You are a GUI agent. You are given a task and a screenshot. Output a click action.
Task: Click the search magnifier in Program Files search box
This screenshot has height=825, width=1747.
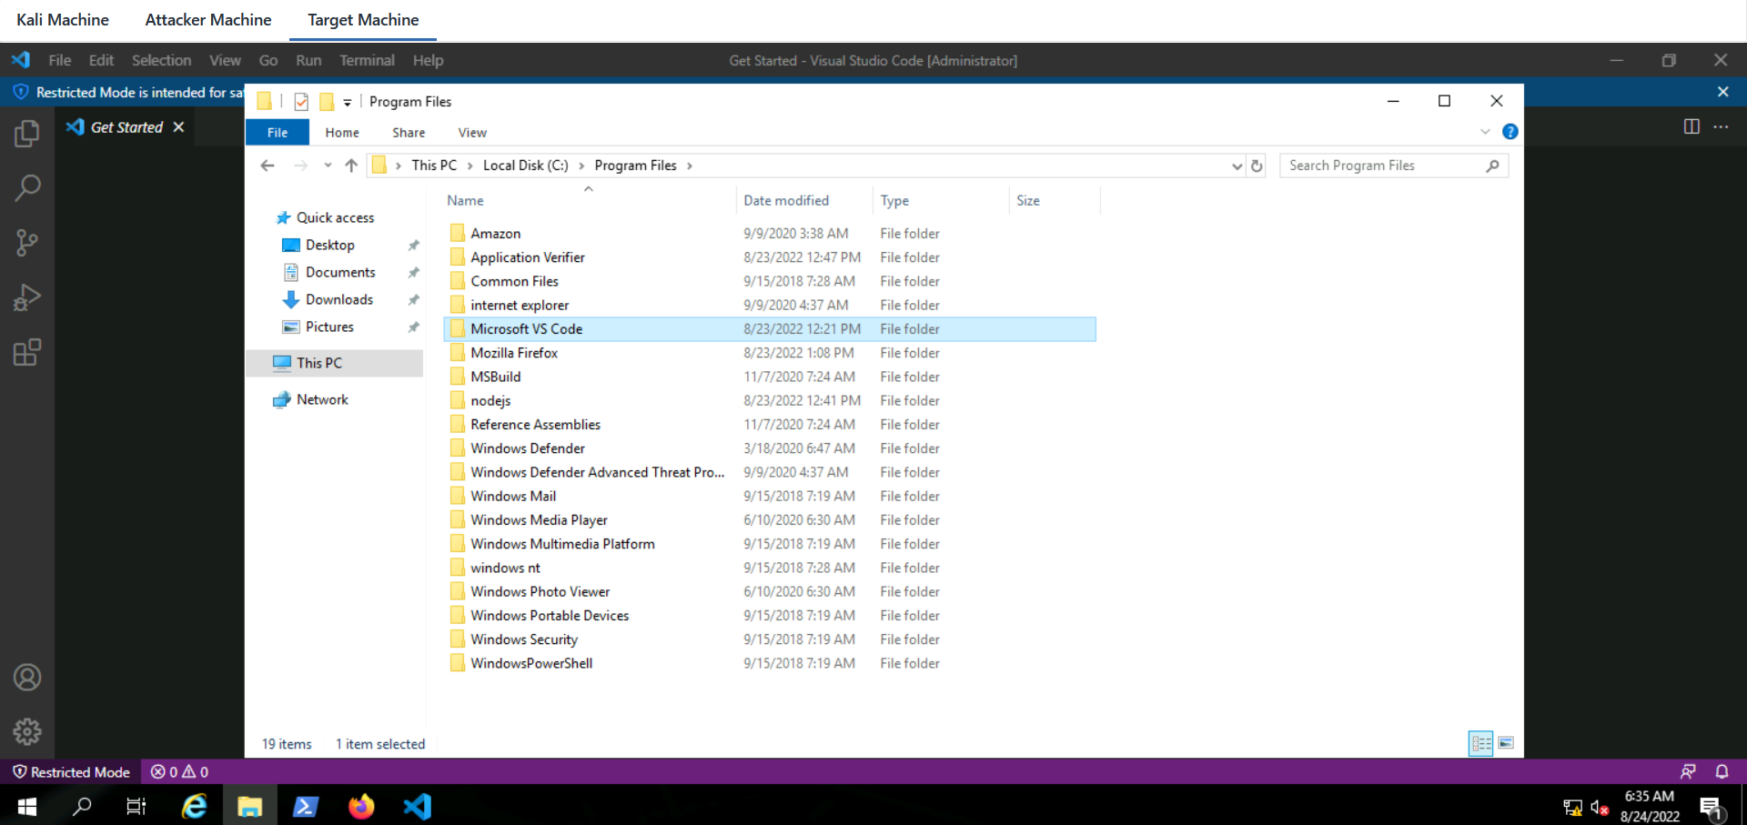(1492, 166)
